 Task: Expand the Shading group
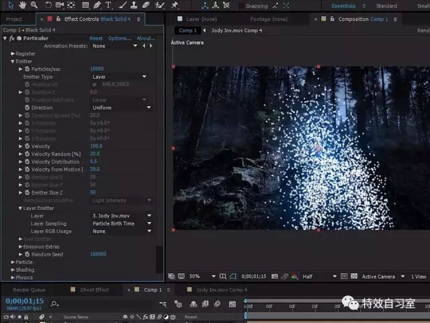[13, 270]
